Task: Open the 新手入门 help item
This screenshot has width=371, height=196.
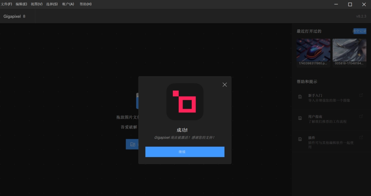Action: point(331,98)
